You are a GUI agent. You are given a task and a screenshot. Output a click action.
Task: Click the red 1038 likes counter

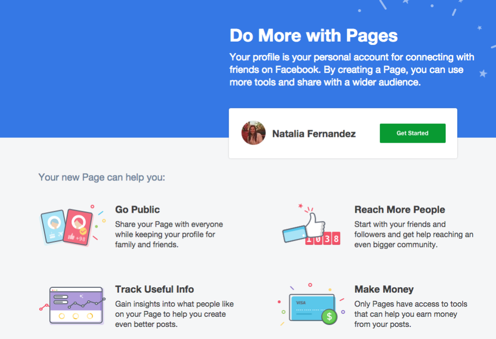[x=323, y=238]
